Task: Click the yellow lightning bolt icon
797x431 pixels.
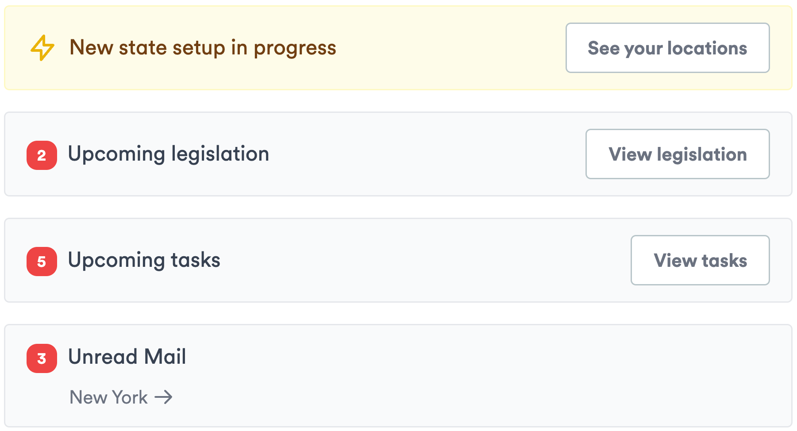Action: pos(42,47)
